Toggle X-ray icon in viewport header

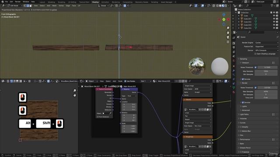[x=213, y=6]
